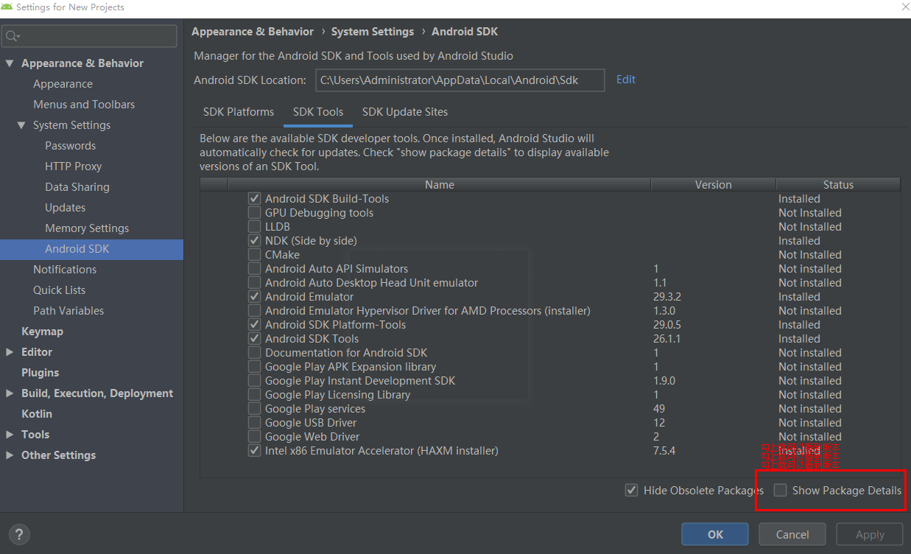Collapse the System Settings tree node
Viewport: 911px width, 554px height.
click(21, 125)
